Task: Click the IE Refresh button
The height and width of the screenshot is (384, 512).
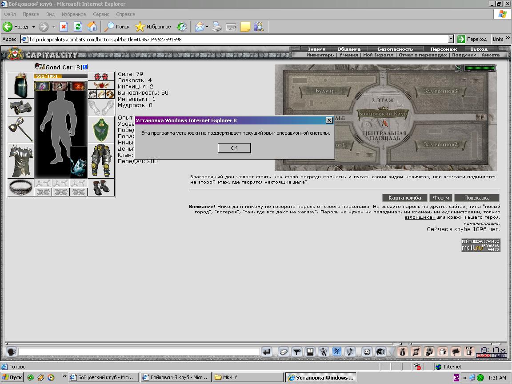Action: (78, 27)
